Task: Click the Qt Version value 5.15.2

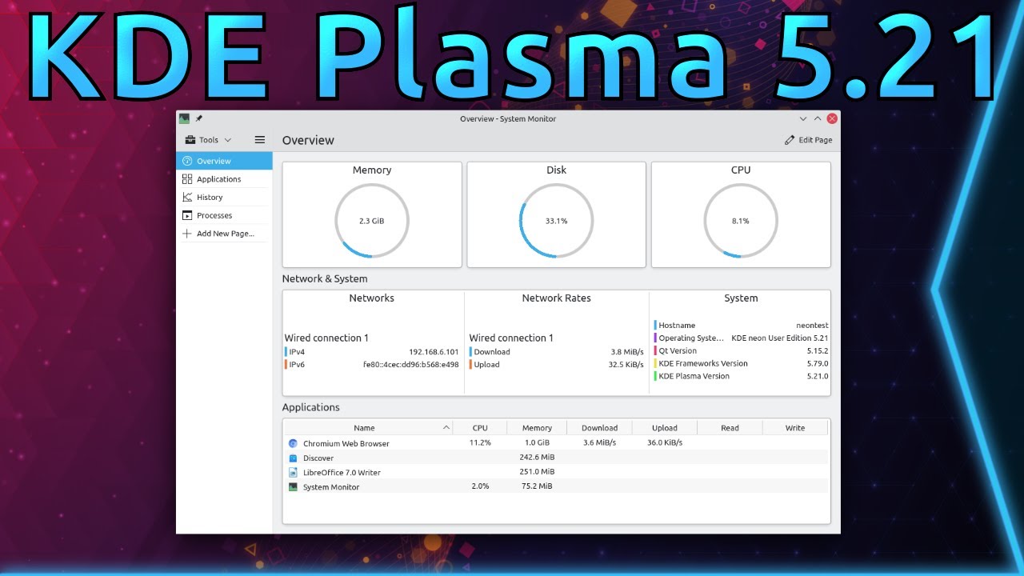Action: (818, 351)
